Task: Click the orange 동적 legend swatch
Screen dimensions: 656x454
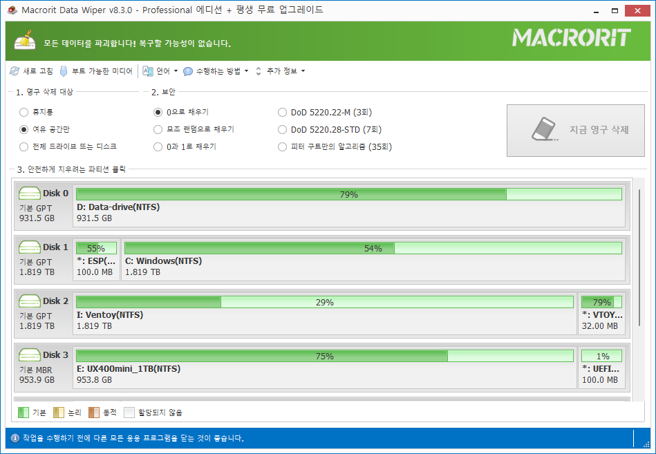Action: click(x=94, y=413)
